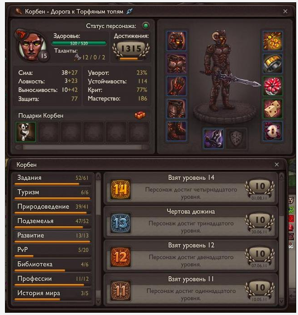Image resolution: width=298 pixels, height=315 pixels.
Task: Click the empty shield off-hand slot
Action: 236,139
